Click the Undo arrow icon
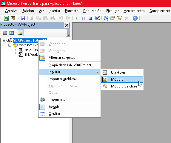Image resolution: width=171 pixels, height=143 pixels. 61,18
